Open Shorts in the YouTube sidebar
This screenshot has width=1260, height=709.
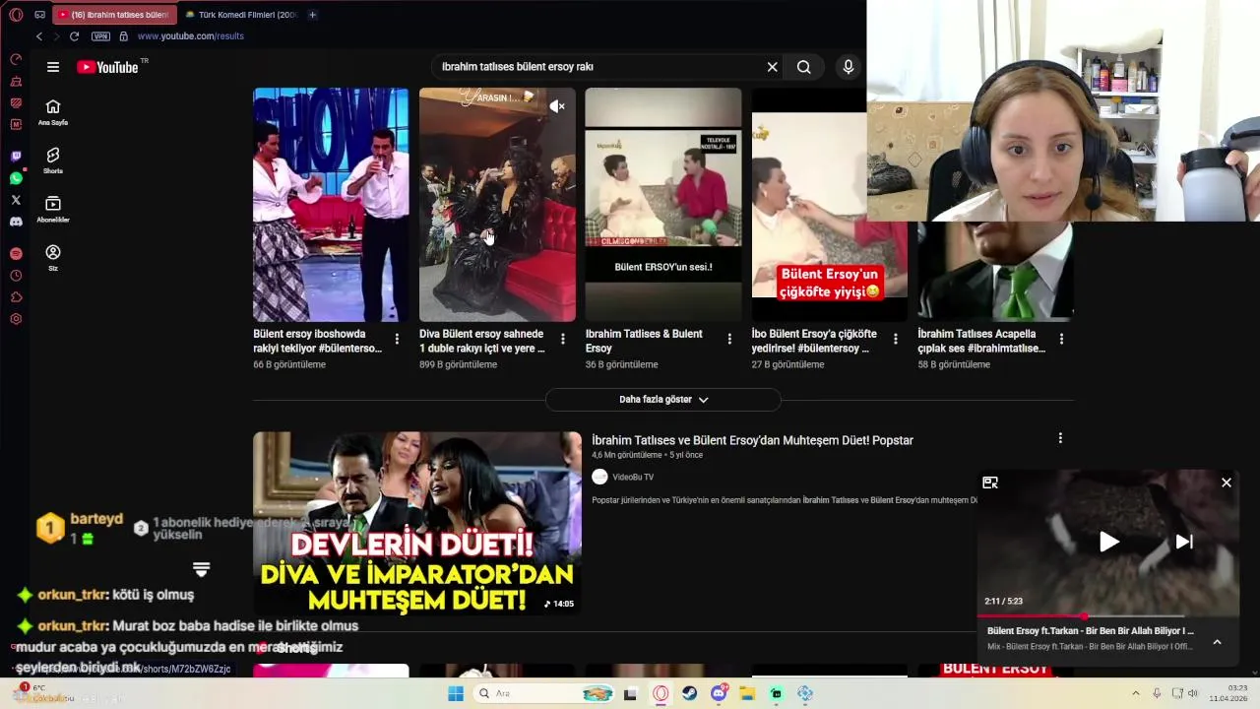tap(53, 161)
